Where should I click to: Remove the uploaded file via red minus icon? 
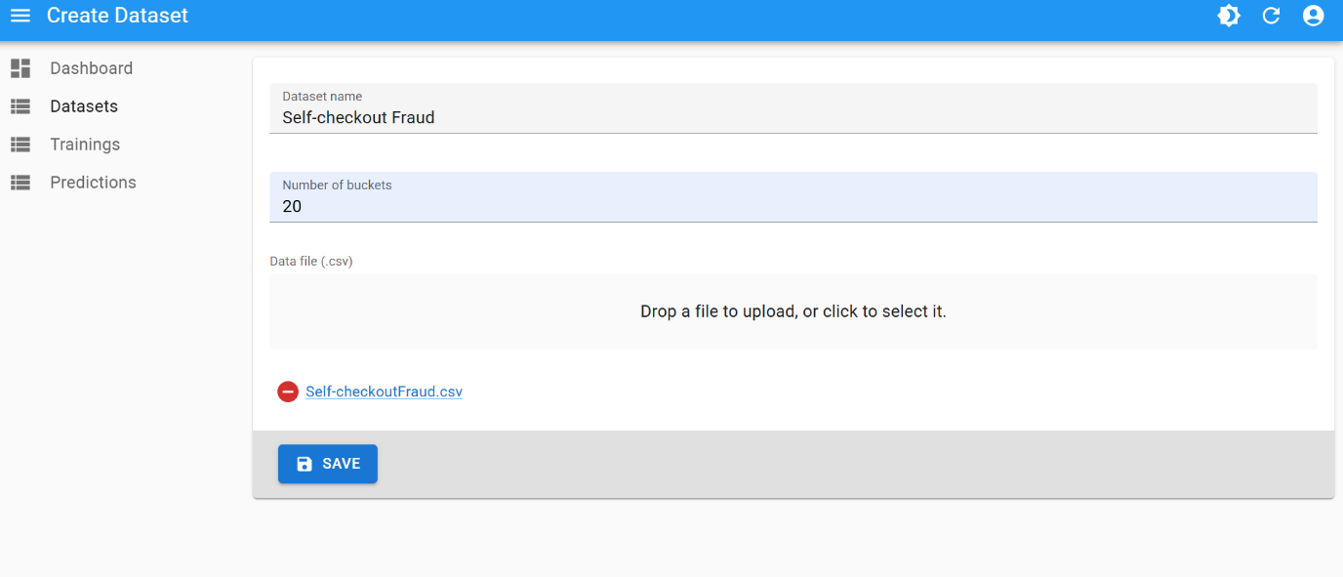coord(288,392)
